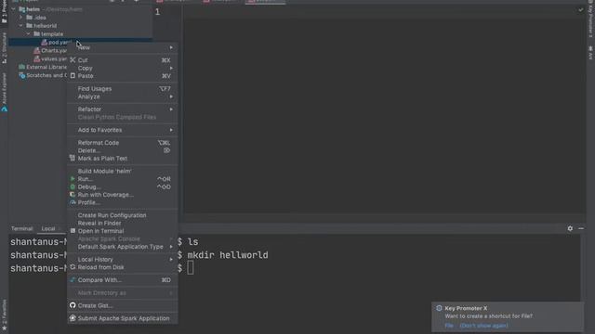Click the Mark as Plain Text icon

73,158
